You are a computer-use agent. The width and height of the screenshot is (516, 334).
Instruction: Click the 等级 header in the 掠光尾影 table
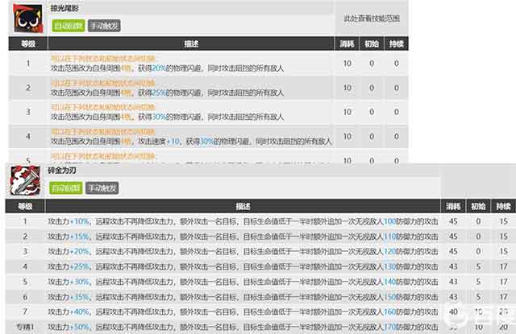click(x=28, y=43)
